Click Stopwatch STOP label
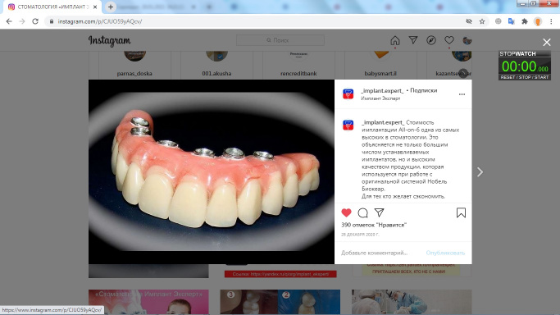560x315 pixels. point(525,77)
